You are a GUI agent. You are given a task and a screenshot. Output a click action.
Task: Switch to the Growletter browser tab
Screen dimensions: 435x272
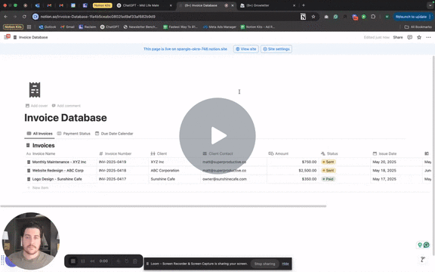(x=268, y=5)
